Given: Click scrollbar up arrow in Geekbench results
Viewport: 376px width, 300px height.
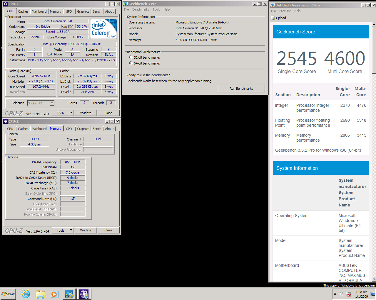Looking at the screenshot, I should point(374,24).
